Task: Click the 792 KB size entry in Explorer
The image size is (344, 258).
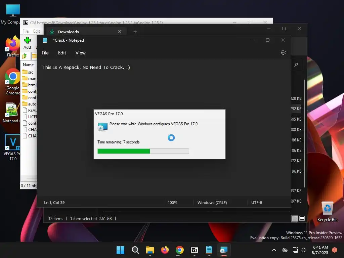Action: [x=296, y=109]
